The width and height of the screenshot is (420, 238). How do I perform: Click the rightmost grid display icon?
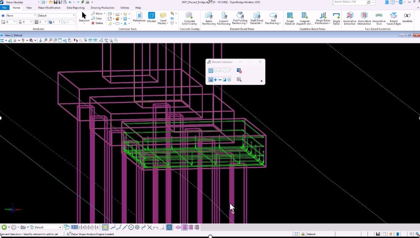click(x=197, y=227)
